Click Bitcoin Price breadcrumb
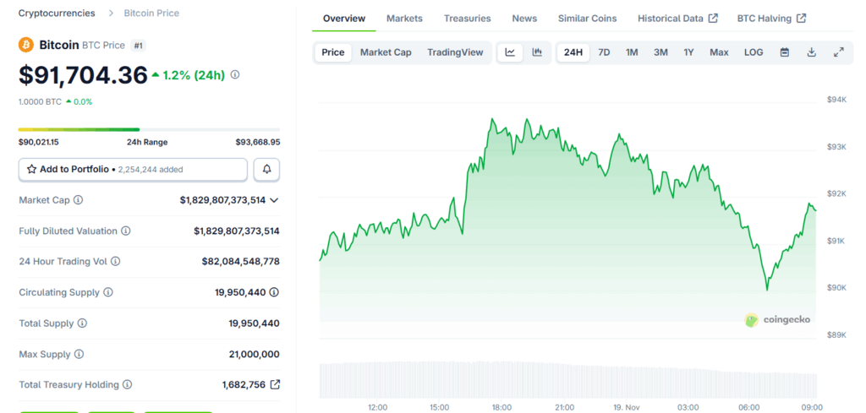Viewport: 866px width, 413px height. coord(151,13)
